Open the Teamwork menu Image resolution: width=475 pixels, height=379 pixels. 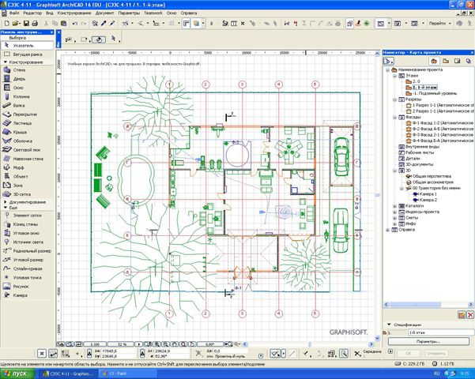coord(153,13)
